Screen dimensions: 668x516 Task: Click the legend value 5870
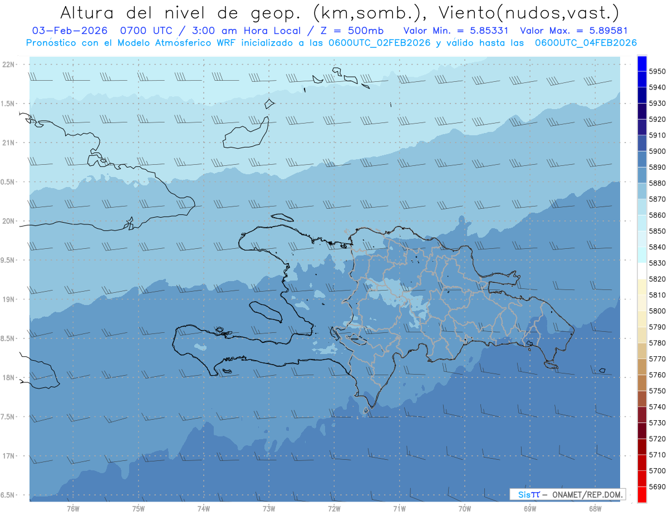click(x=657, y=199)
